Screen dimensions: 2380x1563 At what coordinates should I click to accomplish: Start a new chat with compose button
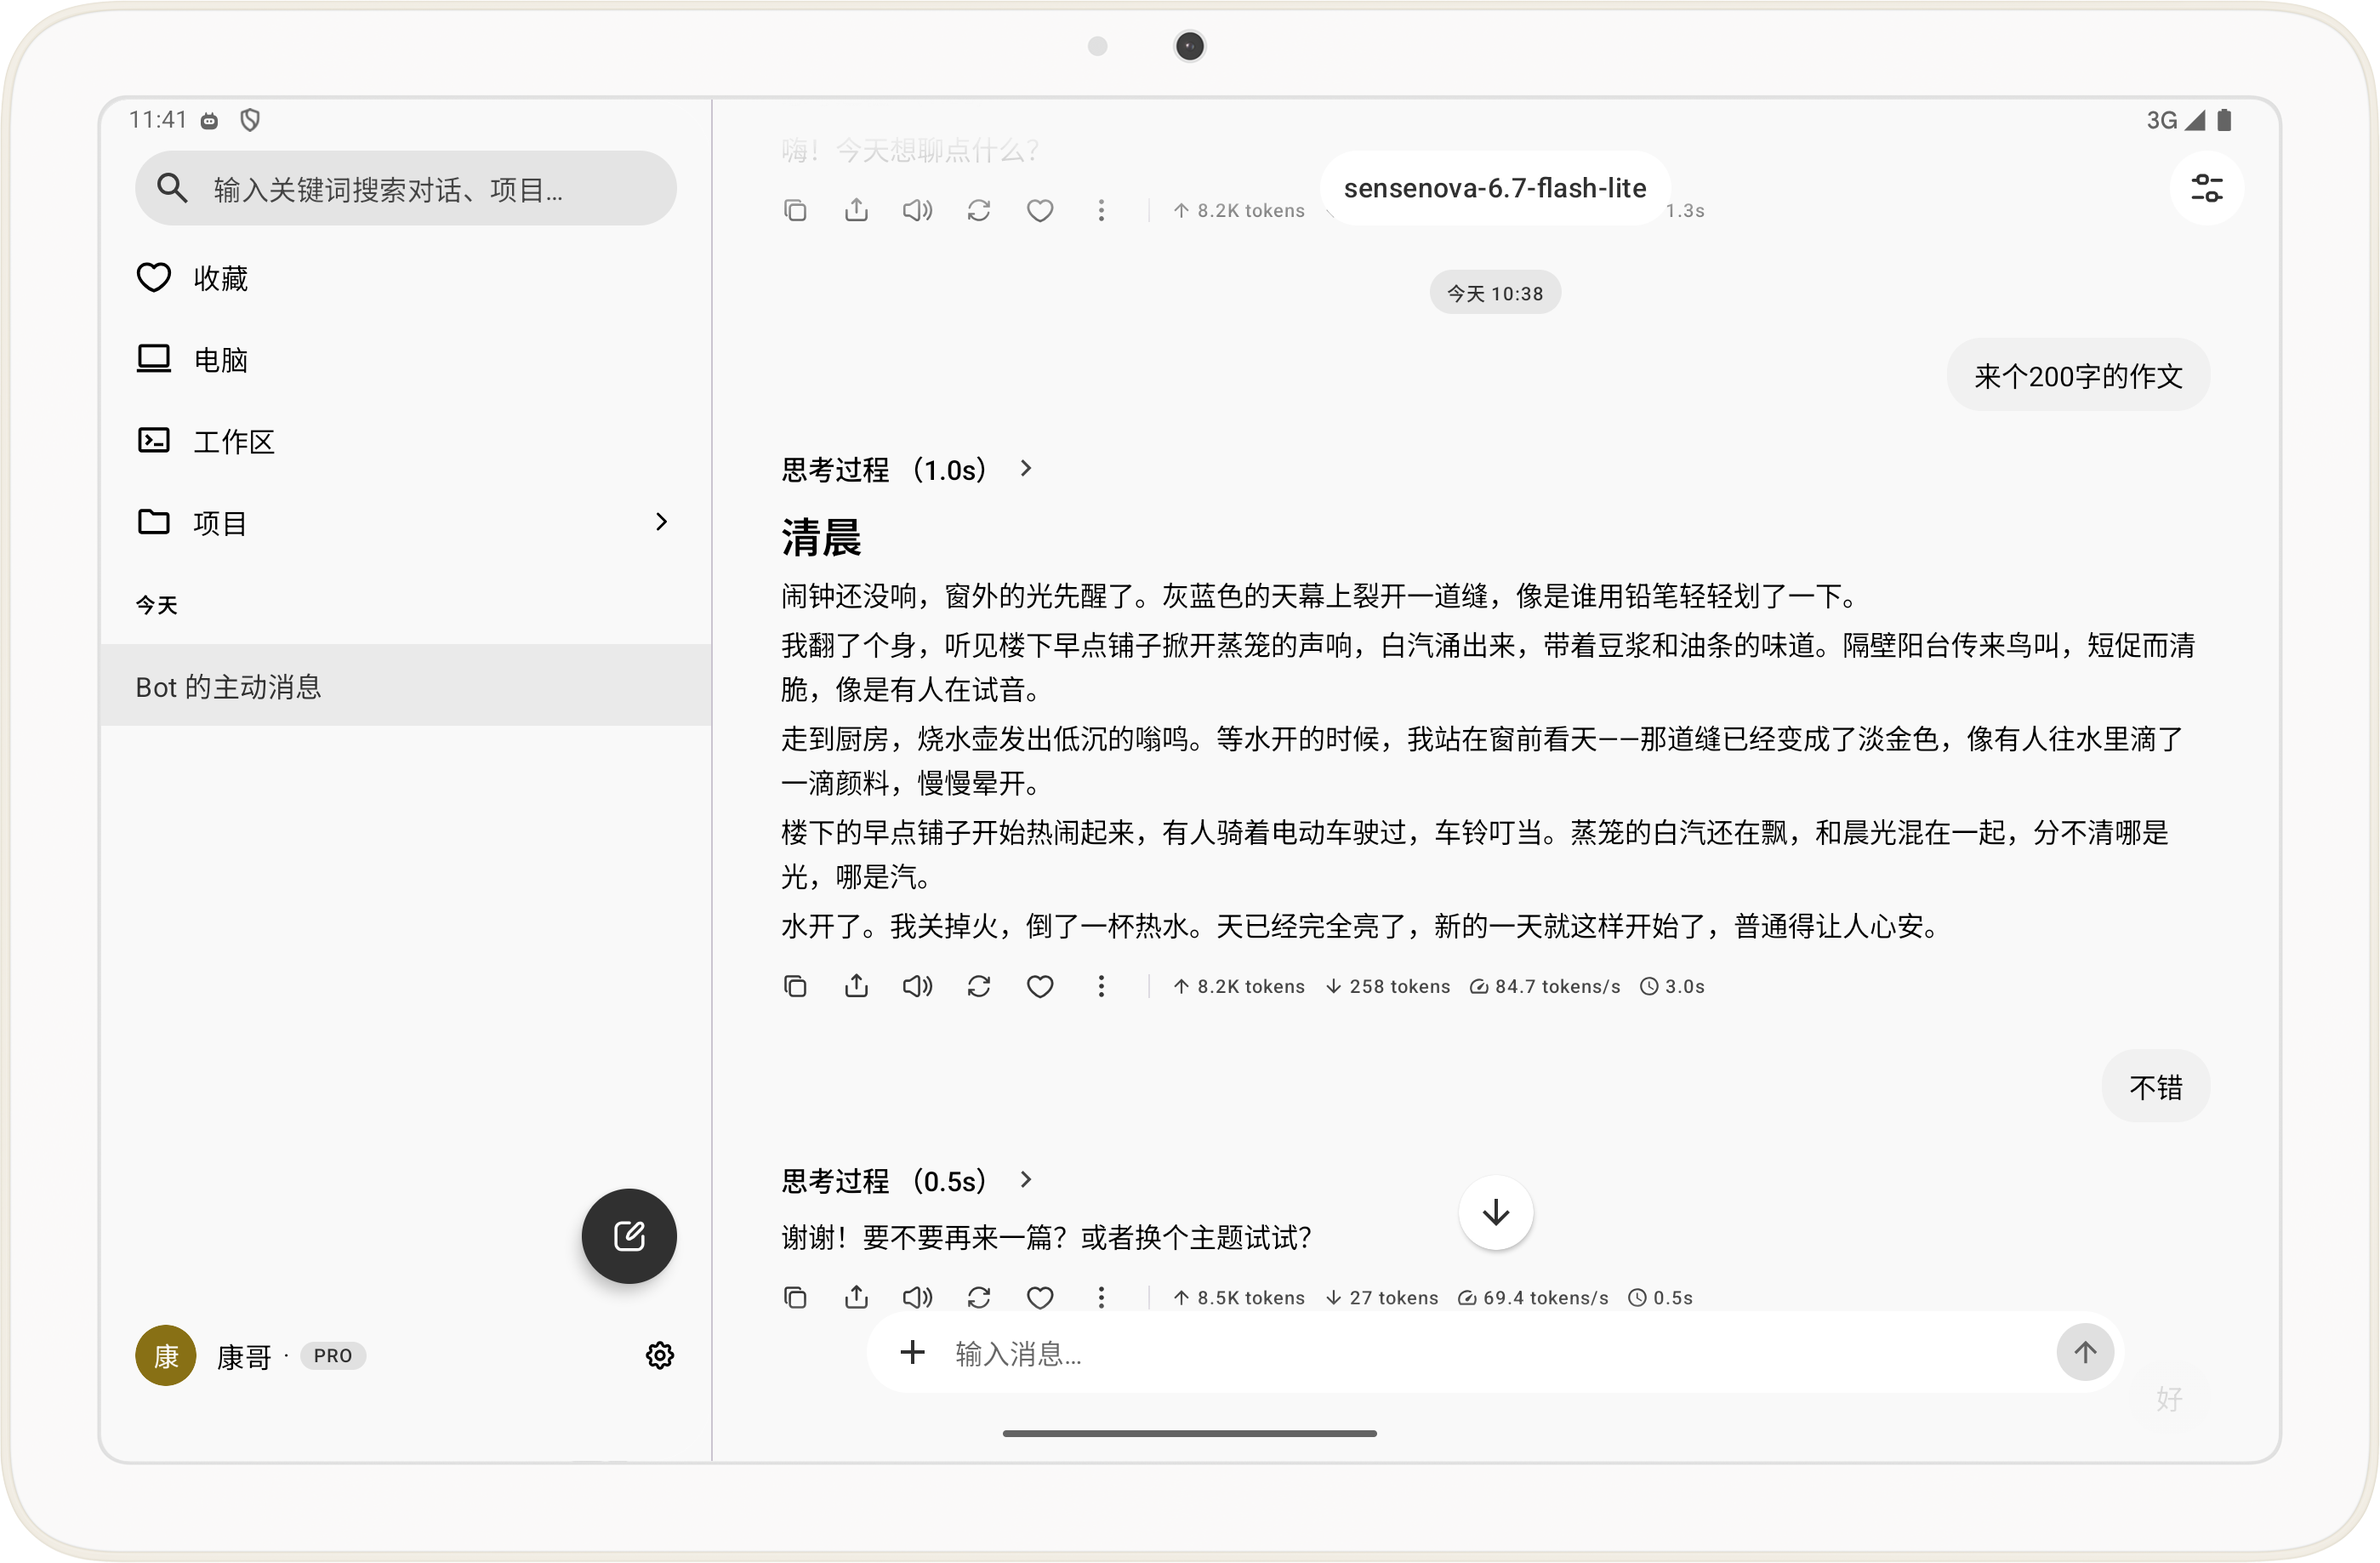pos(629,1236)
